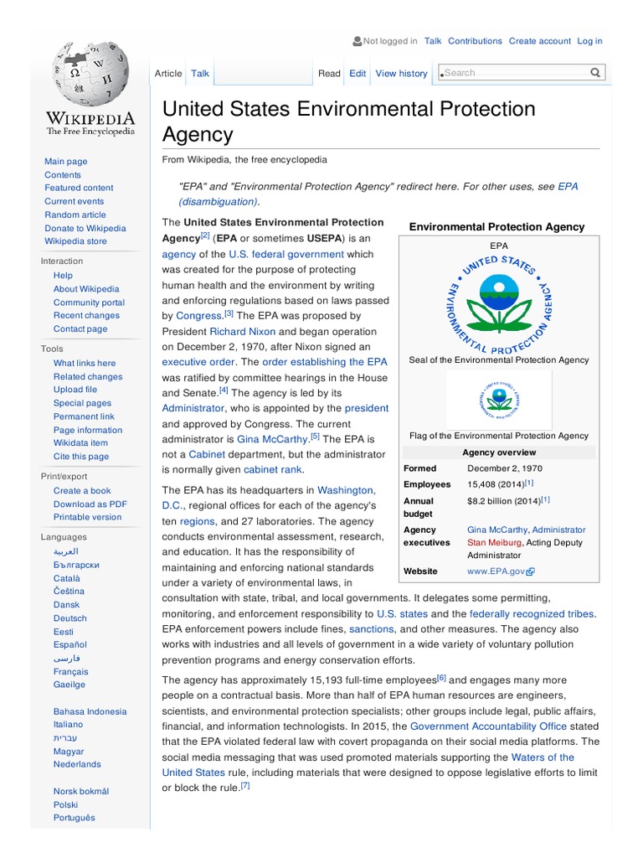
Task: Click the external link icon beside www.EPA.gov
Action: (530, 571)
